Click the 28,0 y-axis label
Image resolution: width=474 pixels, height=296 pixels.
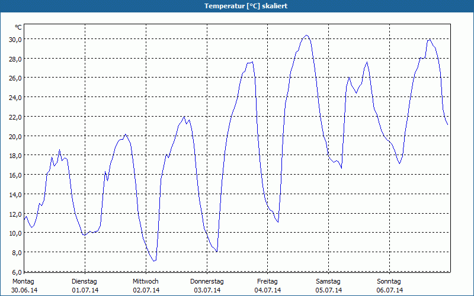point(15,59)
